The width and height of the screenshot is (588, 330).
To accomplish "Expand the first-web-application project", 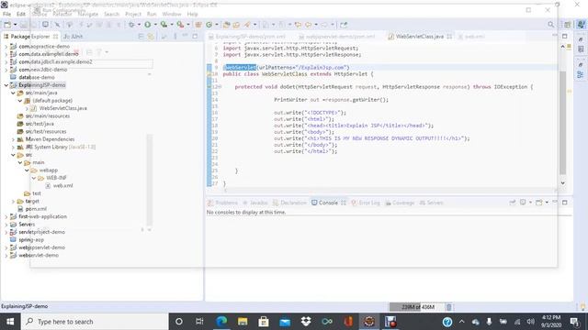I will (6, 216).
